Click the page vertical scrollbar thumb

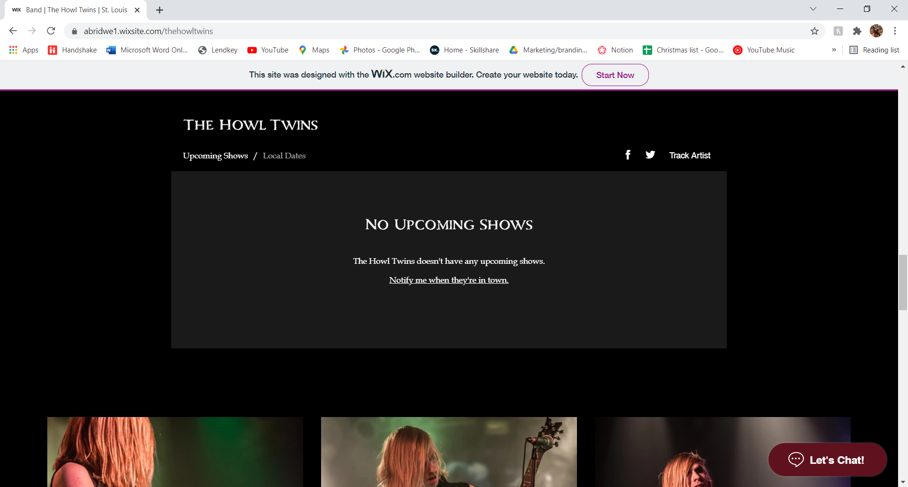[903, 282]
